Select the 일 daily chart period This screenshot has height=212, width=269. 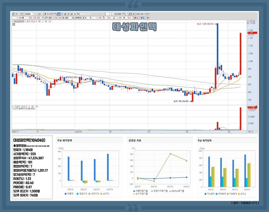pos(59,14)
